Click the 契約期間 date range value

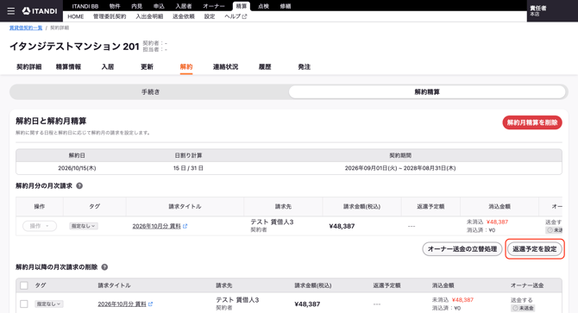point(400,168)
